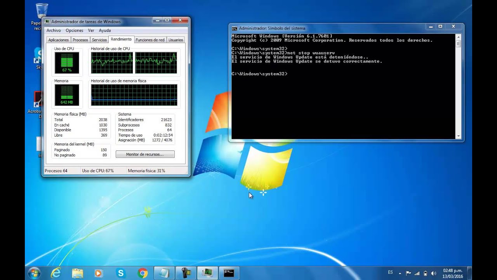The width and height of the screenshot is (497, 280).
Task: Click 'Procesos: 64' in the status bar
Action: (x=56, y=171)
